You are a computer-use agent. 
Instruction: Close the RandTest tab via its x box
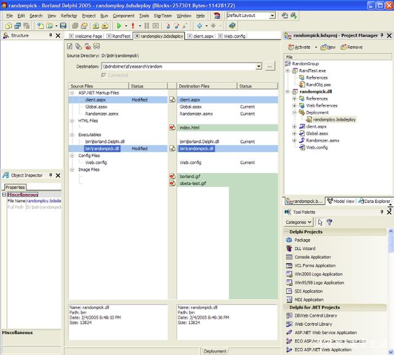pyautogui.click(x=109, y=36)
